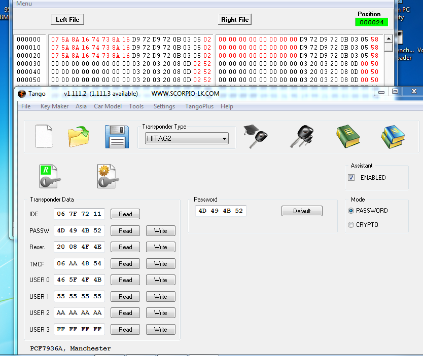423x356 pixels.
Task: Click Write for the USER 3 row
Action: pyautogui.click(x=160, y=329)
